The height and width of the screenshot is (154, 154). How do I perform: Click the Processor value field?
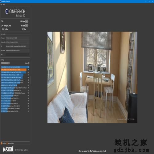18,38
